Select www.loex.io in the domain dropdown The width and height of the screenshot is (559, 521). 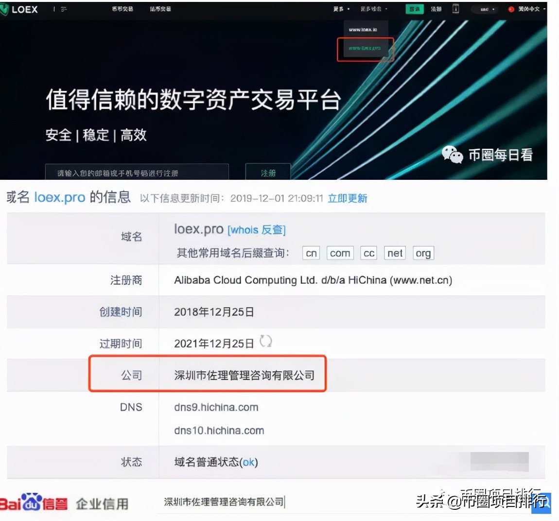363,30
